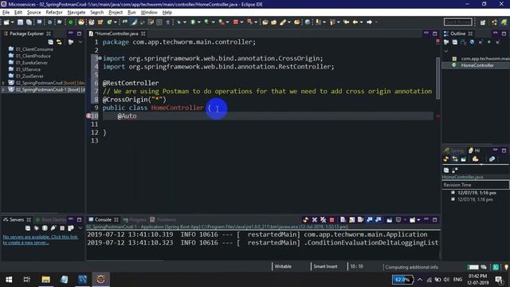
Task: Click the Back navigation arrow
Action: coord(355,22)
